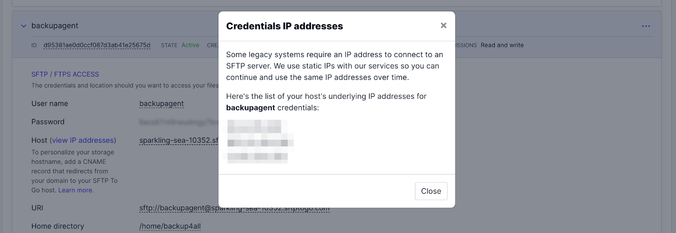Dismiss the dialog with the X icon
Image resolution: width=676 pixels, height=233 pixels.
pyautogui.click(x=443, y=26)
